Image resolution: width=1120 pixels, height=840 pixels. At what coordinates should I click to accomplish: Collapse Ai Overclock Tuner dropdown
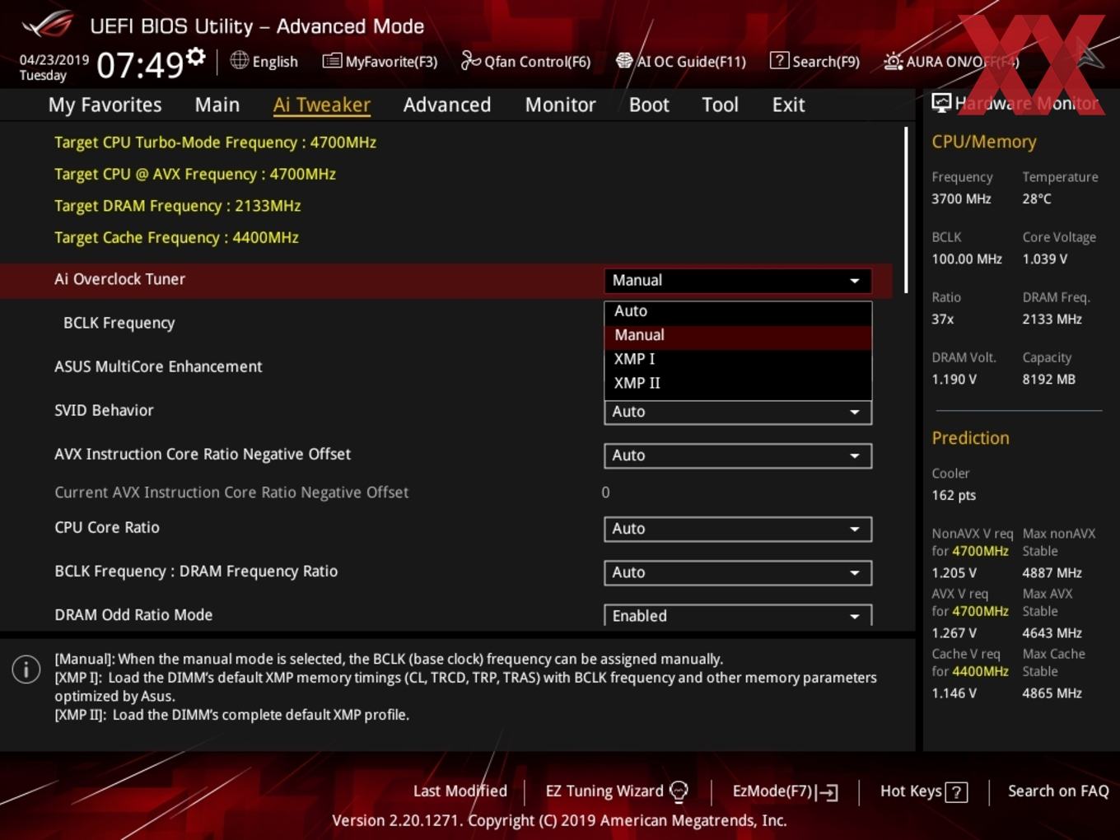point(738,280)
